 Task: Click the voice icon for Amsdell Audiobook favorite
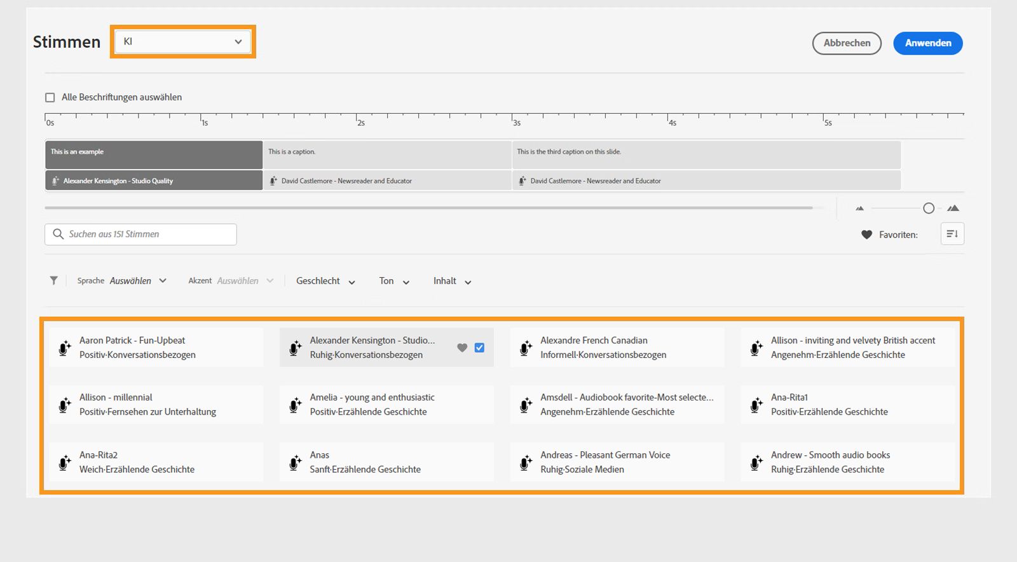(526, 405)
